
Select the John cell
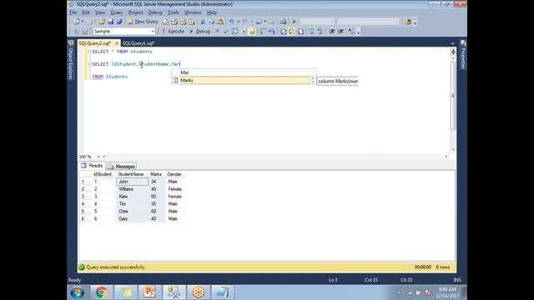tap(133, 182)
